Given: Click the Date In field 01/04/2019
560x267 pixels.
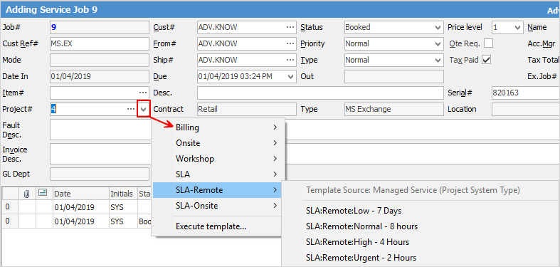Looking at the screenshot, I should click(100, 76).
